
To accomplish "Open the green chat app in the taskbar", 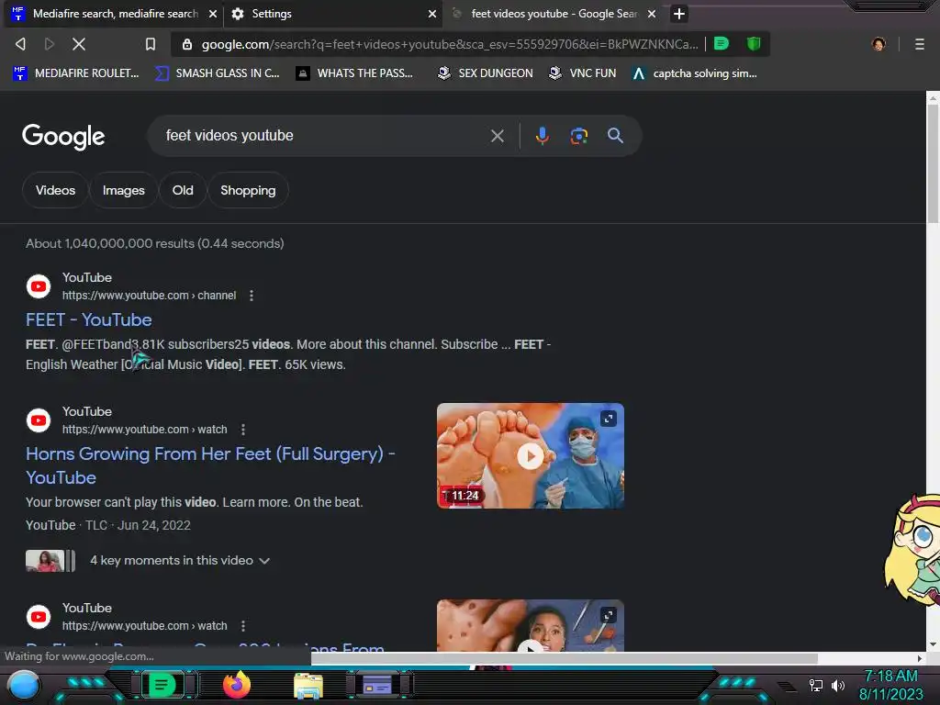I will click(162, 685).
